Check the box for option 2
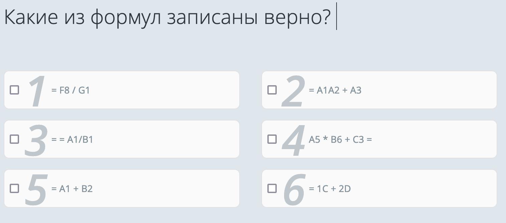 click(x=272, y=90)
